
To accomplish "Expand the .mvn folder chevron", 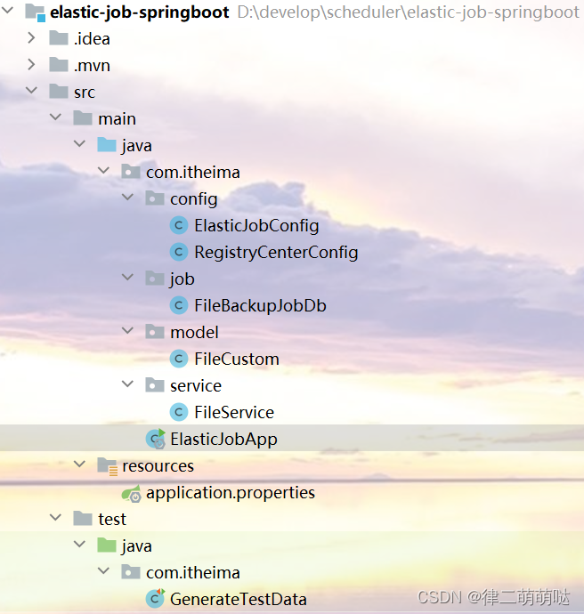I will (x=31, y=65).
